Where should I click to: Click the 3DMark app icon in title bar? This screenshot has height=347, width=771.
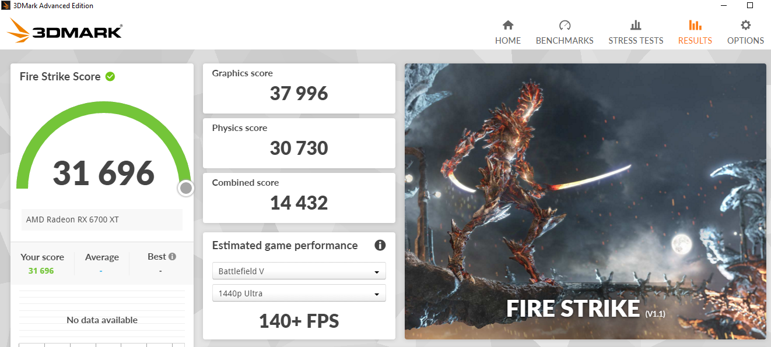(x=6, y=5)
